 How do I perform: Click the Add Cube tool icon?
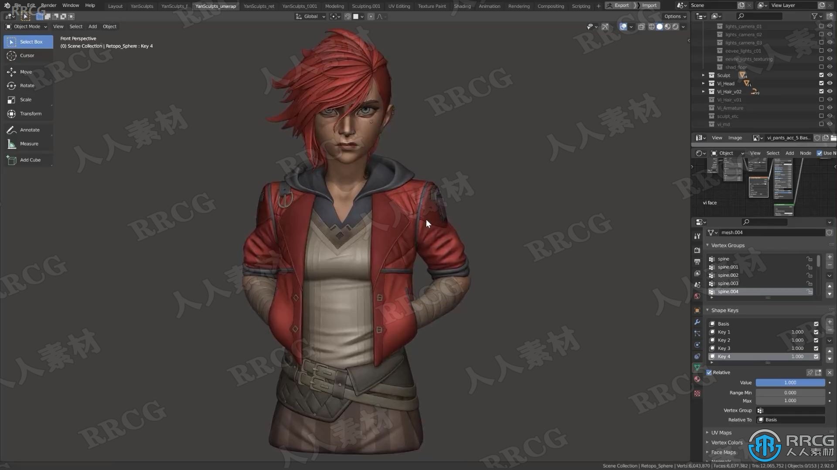point(11,160)
